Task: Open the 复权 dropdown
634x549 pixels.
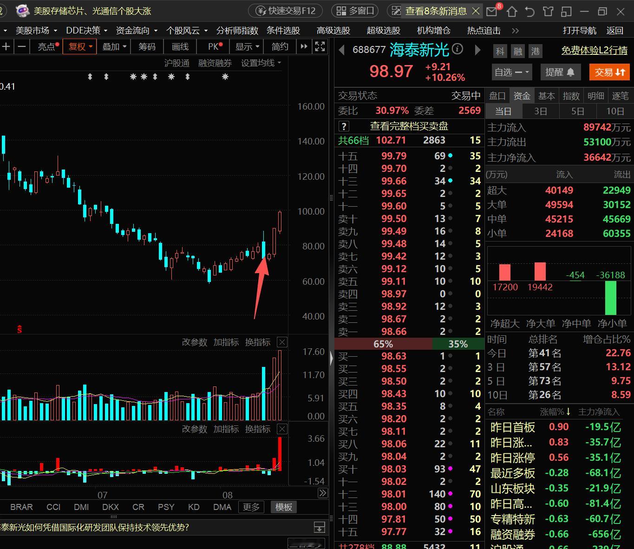Action: tap(81, 46)
